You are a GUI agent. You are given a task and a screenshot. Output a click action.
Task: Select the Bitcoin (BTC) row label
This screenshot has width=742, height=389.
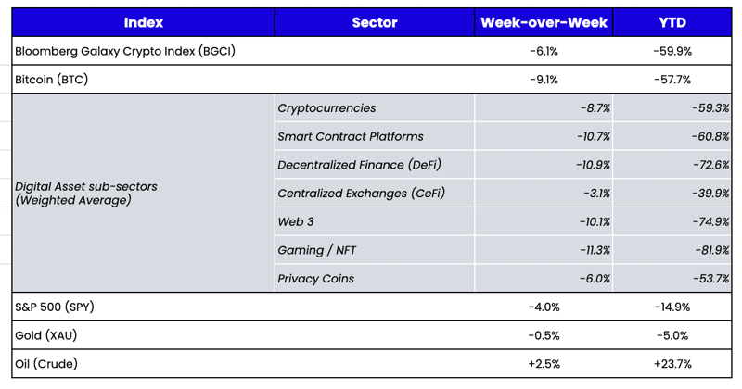click(55, 80)
